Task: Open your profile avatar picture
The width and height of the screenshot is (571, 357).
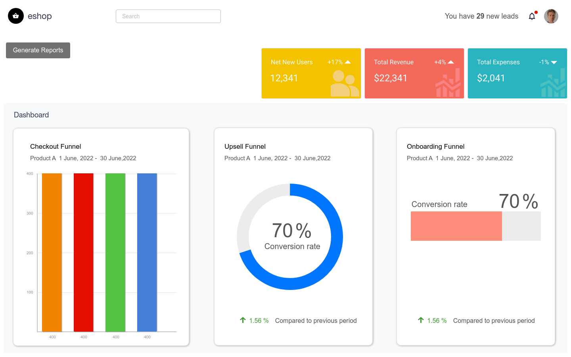Action: (551, 16)
